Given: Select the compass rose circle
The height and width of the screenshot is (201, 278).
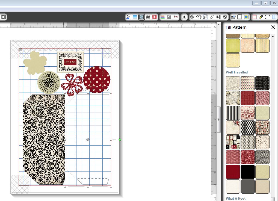Looking at the screenshot, I should click(49, 82).
